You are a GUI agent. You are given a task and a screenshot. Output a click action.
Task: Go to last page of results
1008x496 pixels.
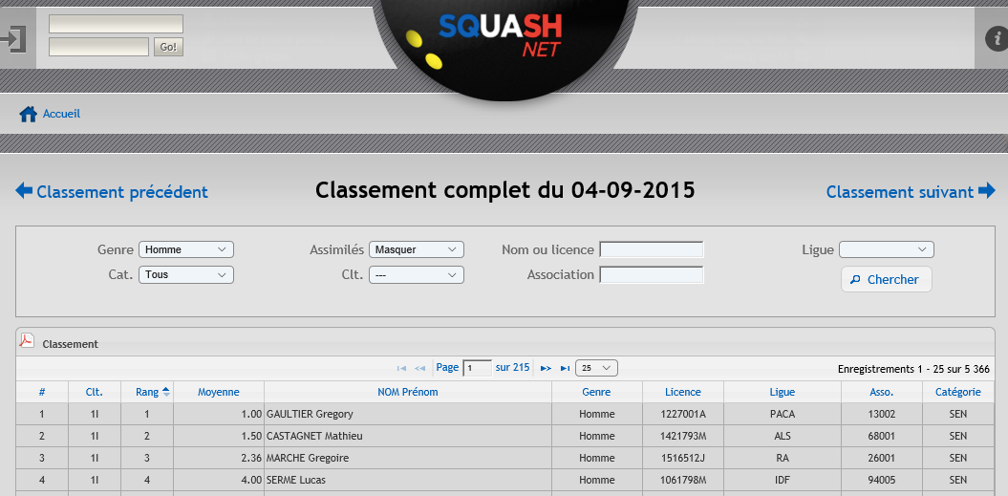[x=565, y=368]
